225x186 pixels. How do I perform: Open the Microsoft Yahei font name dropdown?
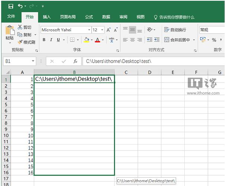click(x=89, y=30)
